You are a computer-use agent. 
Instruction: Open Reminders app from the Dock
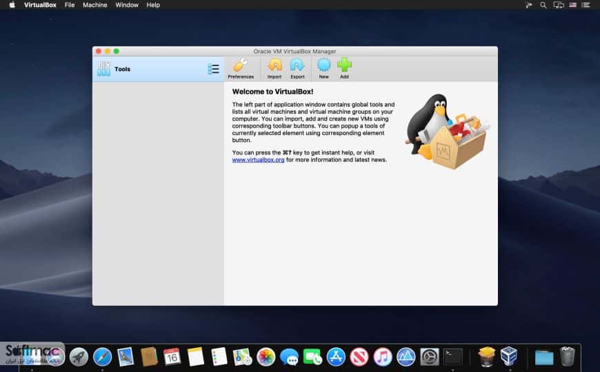[x=219, y=357]
